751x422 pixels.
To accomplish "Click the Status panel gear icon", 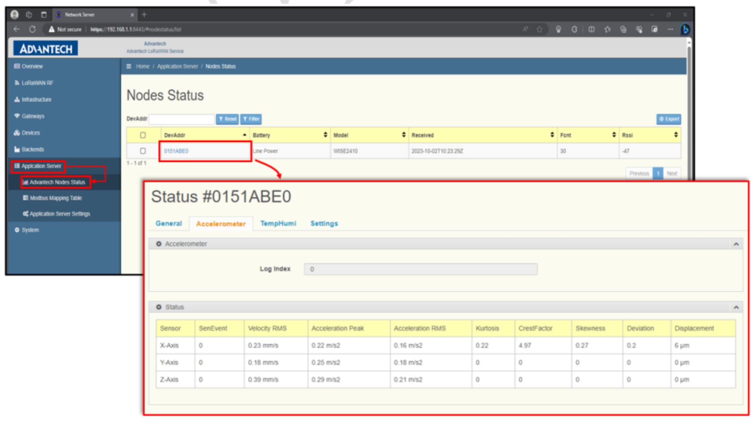I will 159,307.
